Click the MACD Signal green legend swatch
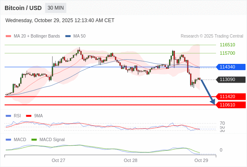The height and width of the screenshot is (167, 247). click(x=34, y=140)
